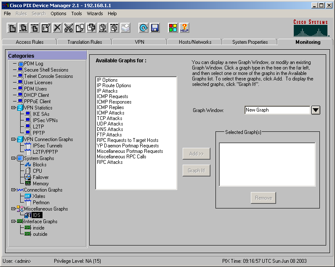Click the Copy toolbar icon
This screenshot has height=267, width=335.
(x=80, y=28)
